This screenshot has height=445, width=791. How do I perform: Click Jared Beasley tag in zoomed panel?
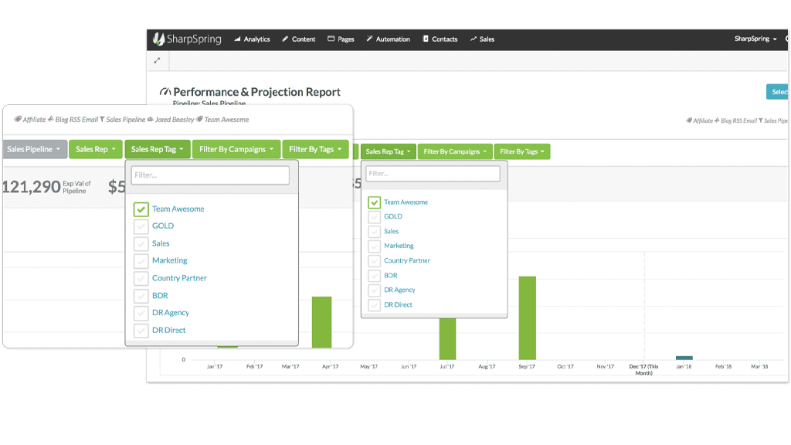coord(171,120)
